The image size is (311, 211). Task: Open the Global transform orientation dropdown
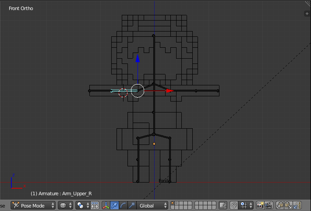click(152, 205)
